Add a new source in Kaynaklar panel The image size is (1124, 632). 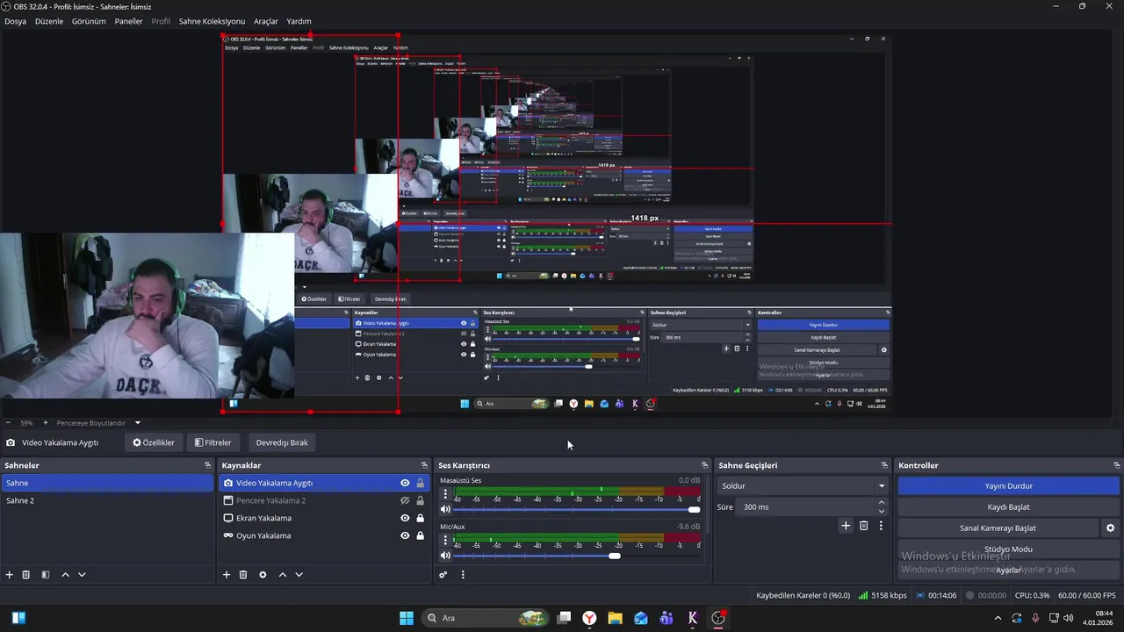tap(227, 575)
